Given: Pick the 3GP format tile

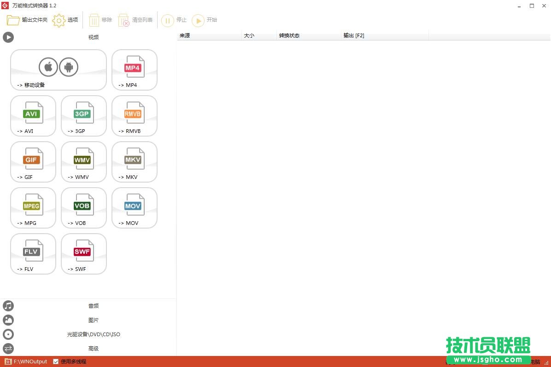Looking at the screenshot, I should coord(83,116).
